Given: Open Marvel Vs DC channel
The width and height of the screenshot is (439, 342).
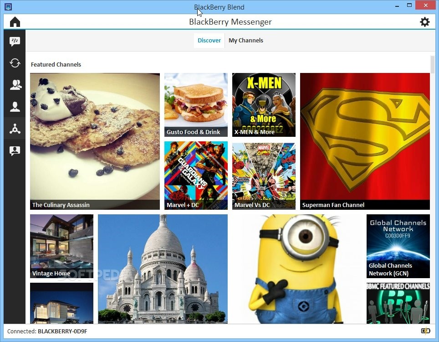Looking at the screenshot, I should pos(264,176).
